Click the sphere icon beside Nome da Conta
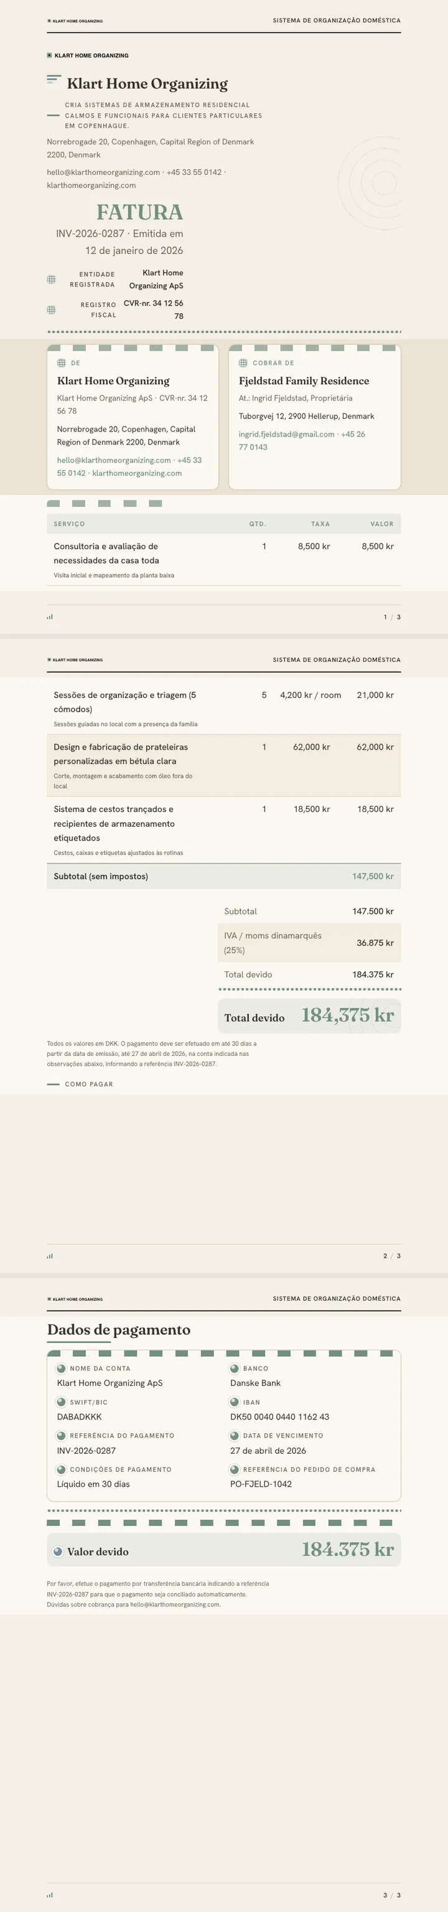 (62, 1368)
